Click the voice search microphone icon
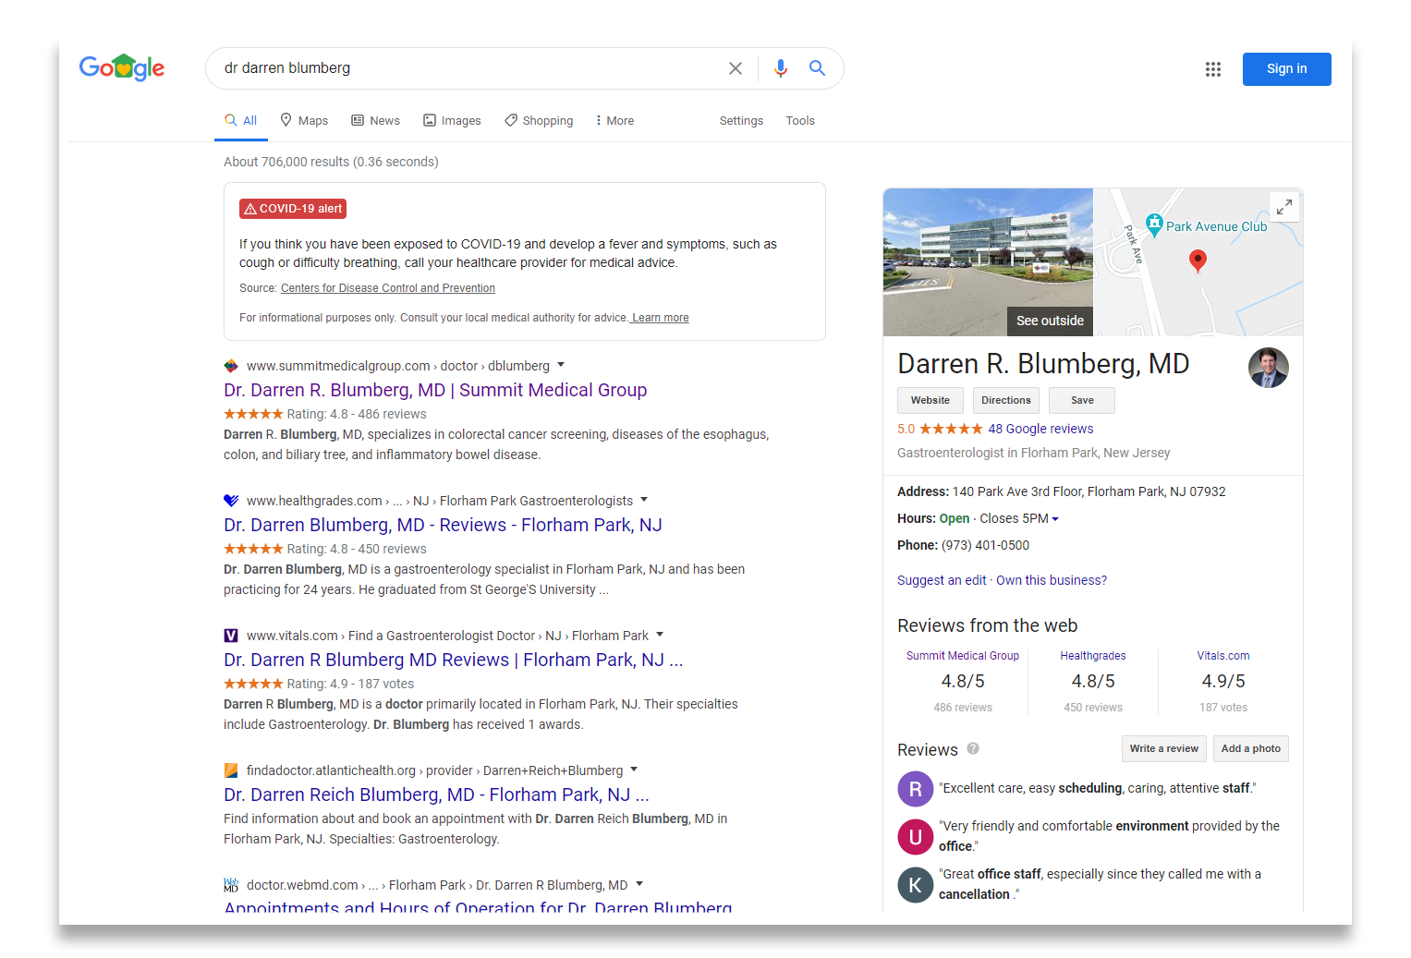This screenshot has width=1411, height=958. pyautogui.click(x=781, y=68)
